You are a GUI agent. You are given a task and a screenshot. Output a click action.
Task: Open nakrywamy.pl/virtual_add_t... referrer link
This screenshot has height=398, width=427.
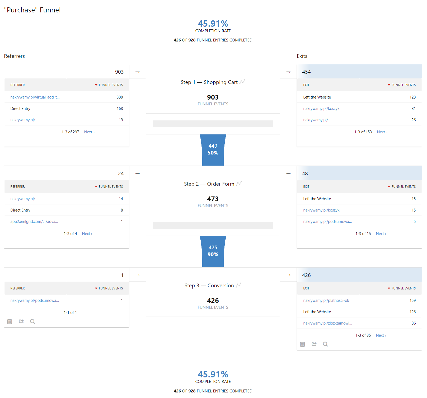tap(35, 97)
